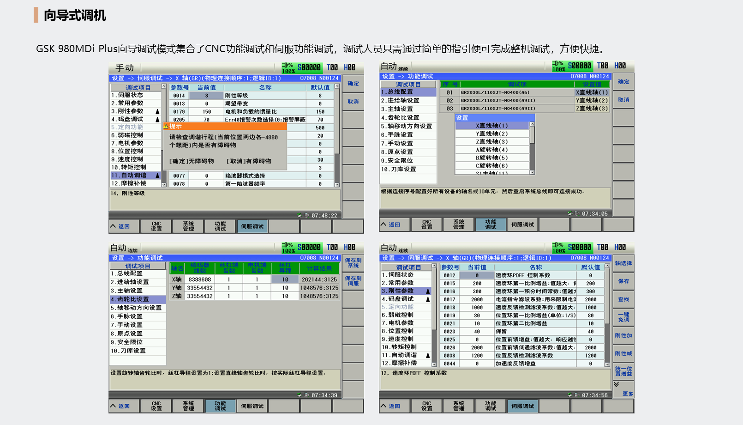Click X轴 丝杠导程 highlighted cell
743x425 pixels.
point(285,279)
